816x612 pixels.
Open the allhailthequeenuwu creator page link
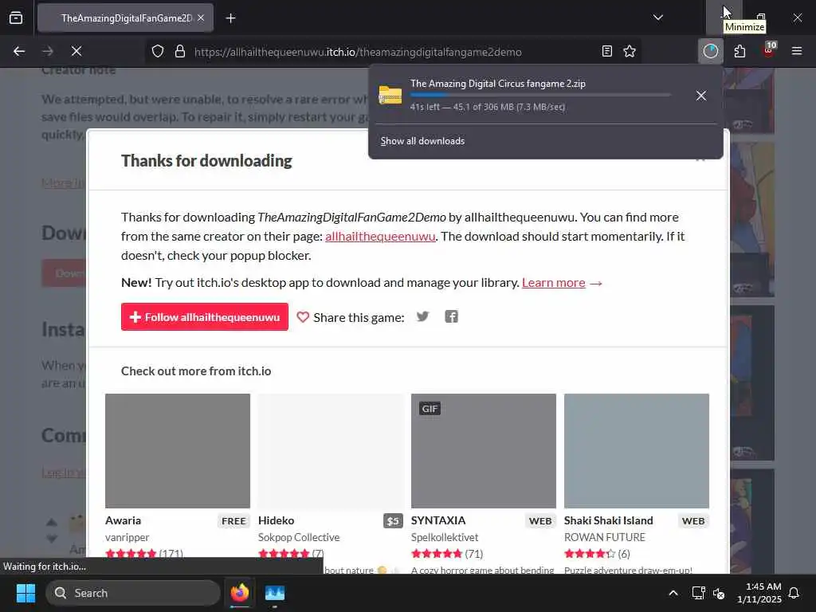tap(380, 236)
